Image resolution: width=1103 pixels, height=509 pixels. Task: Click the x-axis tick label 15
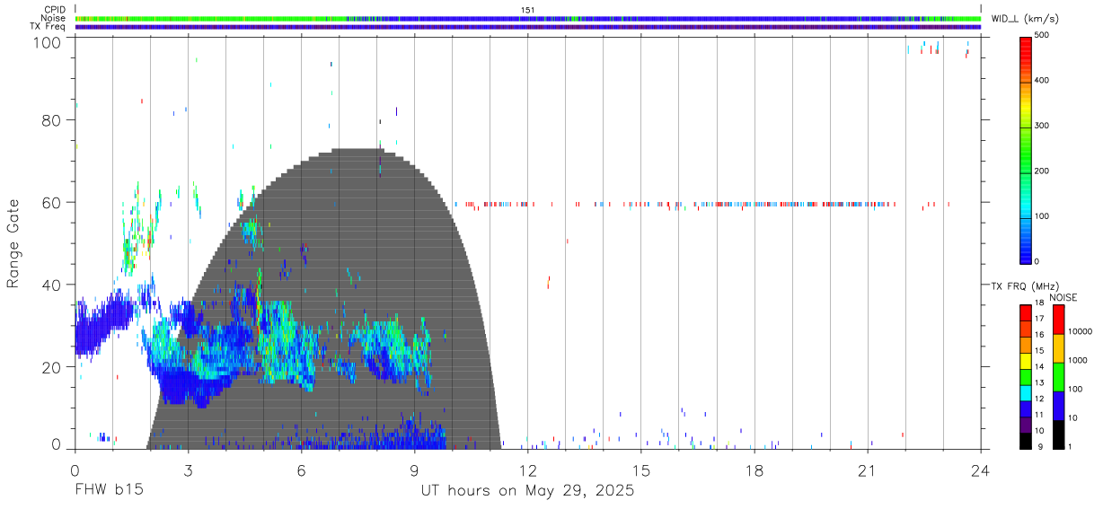(641, 470)
